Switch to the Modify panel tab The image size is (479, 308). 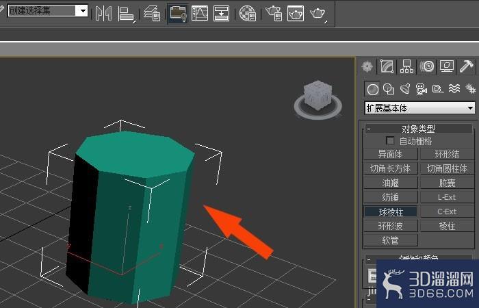click(387, 66)
